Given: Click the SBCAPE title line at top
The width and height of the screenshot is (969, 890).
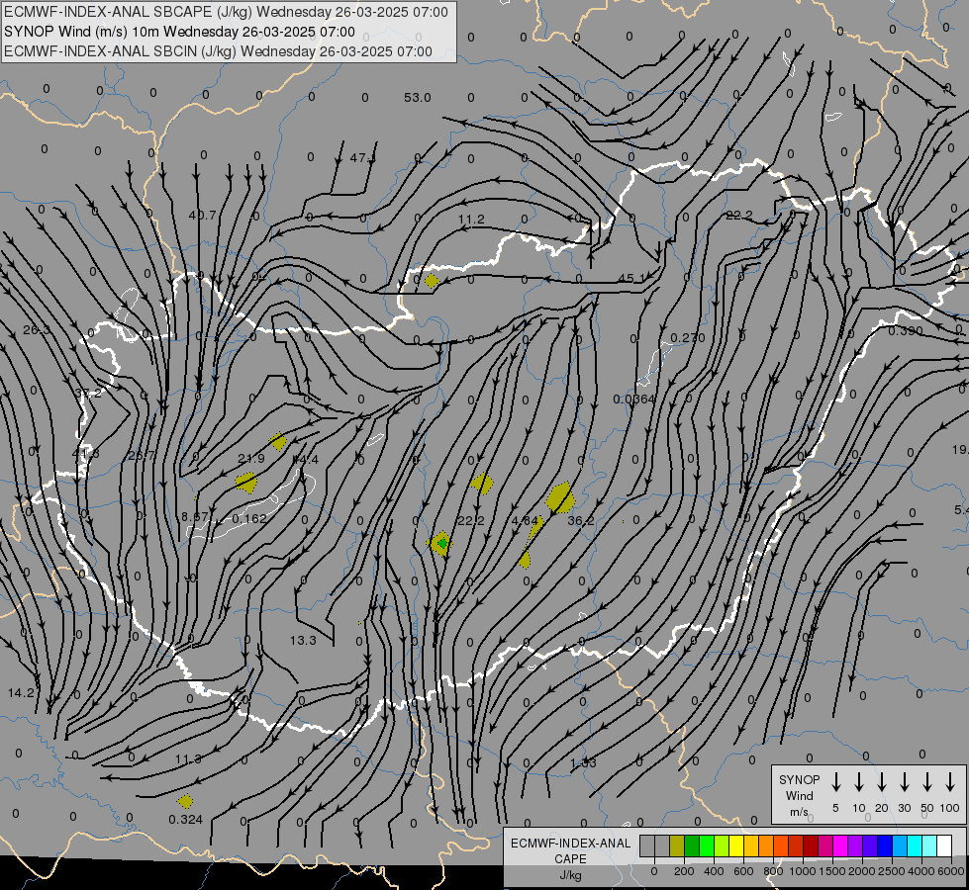Looking at the screenshot, I should 226,12.
